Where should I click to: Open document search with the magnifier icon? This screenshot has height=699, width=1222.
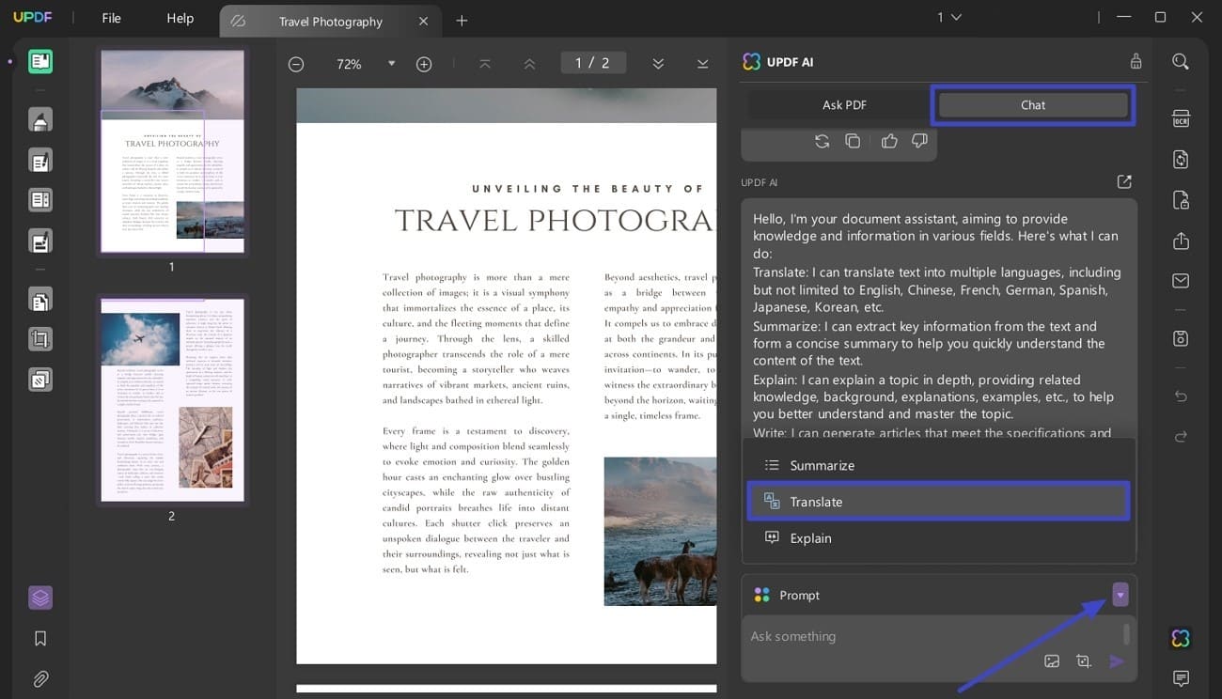click(1181, 61)
